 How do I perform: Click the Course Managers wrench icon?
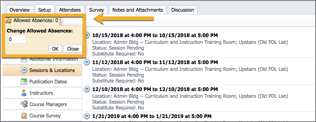click(x=24, y=104)
